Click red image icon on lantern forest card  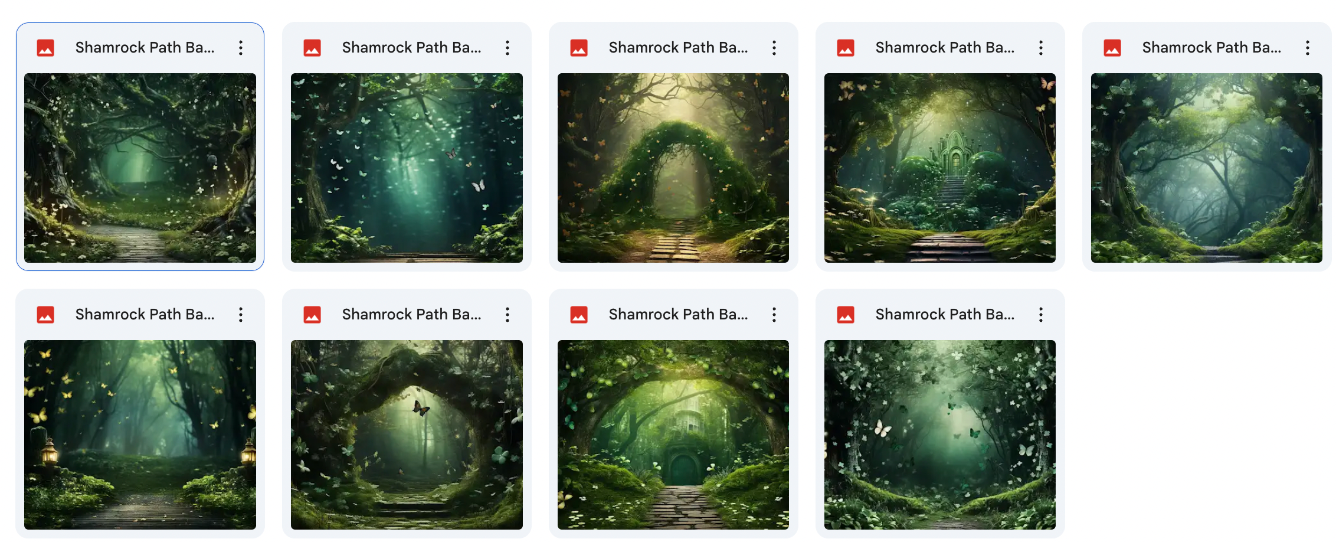click(x=45, y=315)
